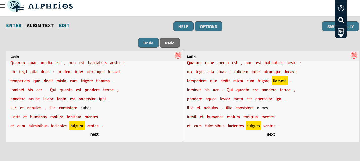Click the red no-metadata icon on the right panel
This screenshot has width=360, height=161.
[354, 55]
